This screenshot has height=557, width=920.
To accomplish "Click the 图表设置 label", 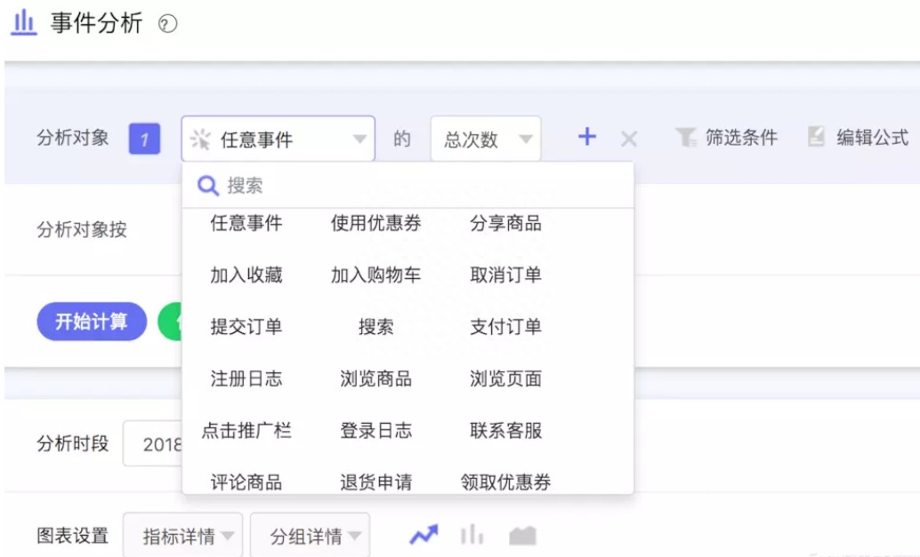I will point(73,536).
